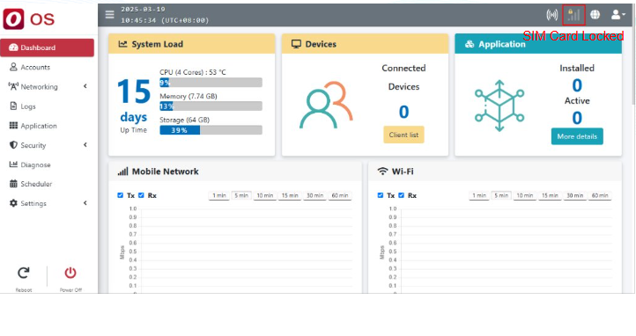Screen dimensions: 636x336
Task: Select 30 min range for Mobile Network
Action: (x=314, y=195)
